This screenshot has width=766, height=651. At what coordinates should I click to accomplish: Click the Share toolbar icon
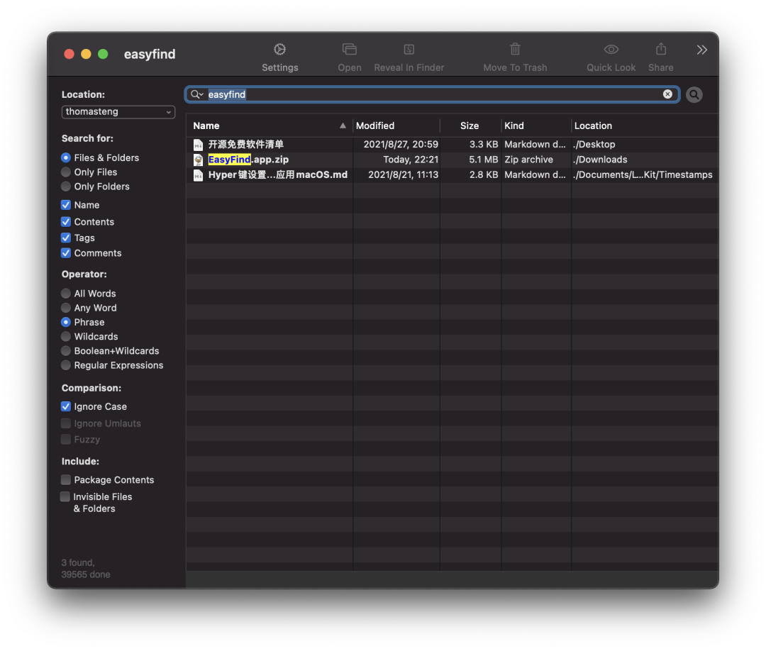[660, 50]
